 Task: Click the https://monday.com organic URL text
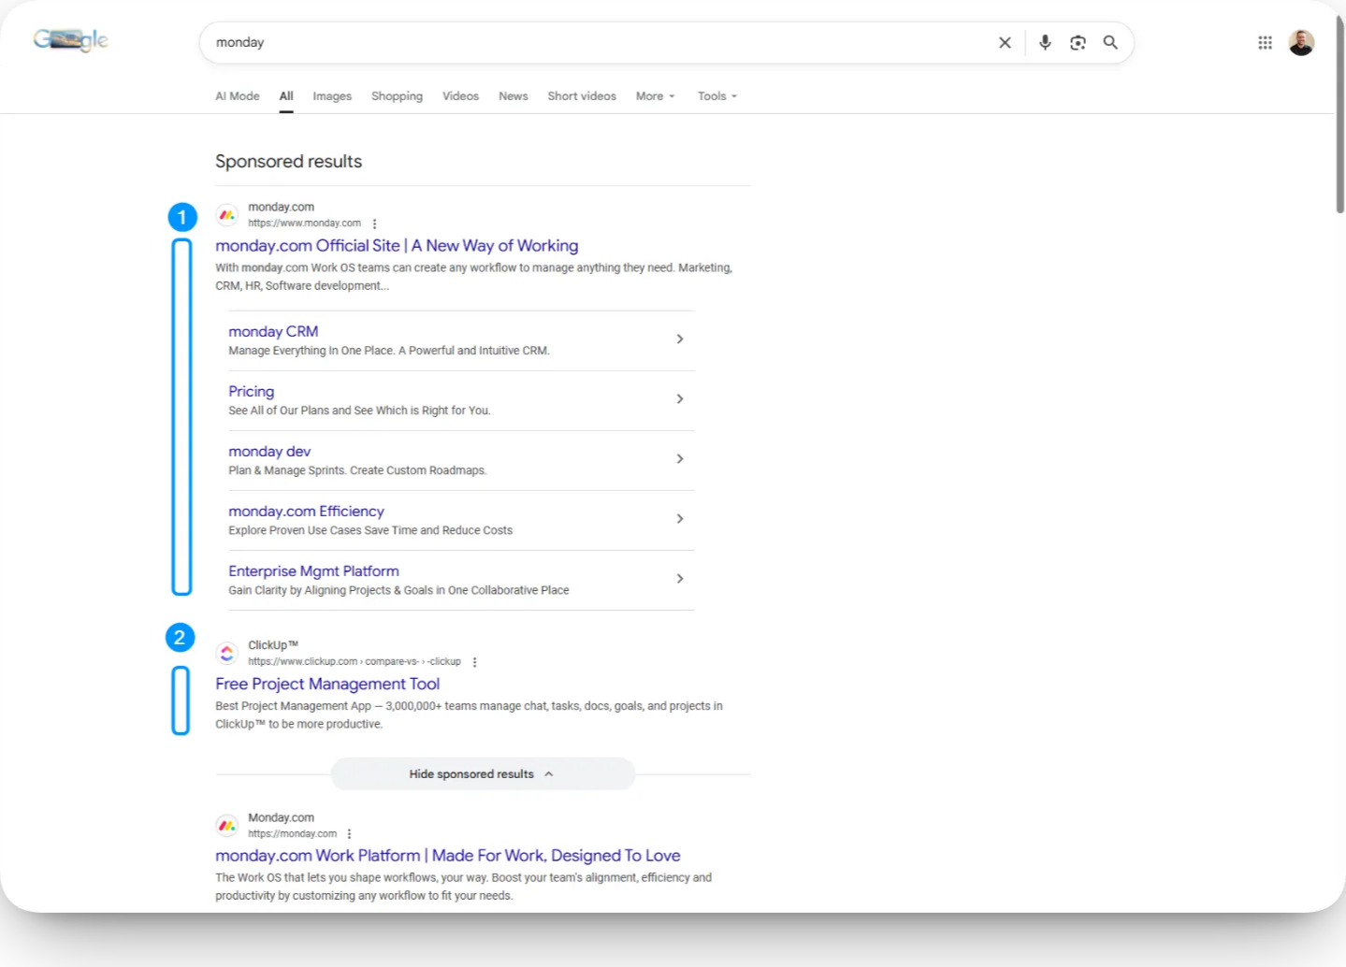292,834
